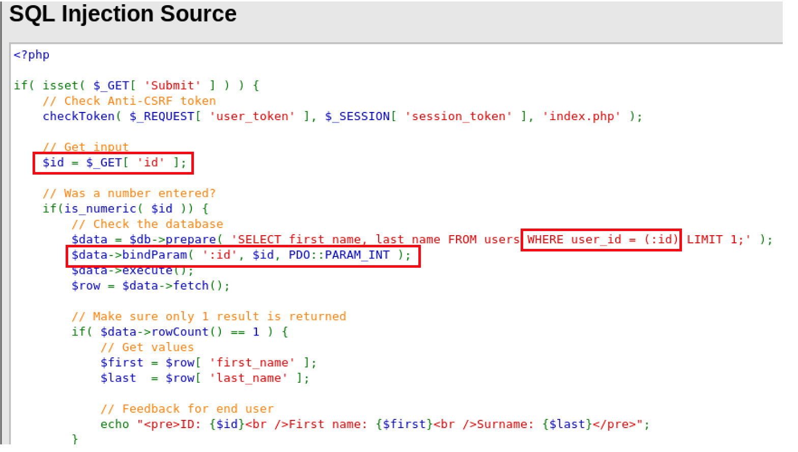Click the $db->prepare statement start
The height and width of the screenshot is (452, 798).
(x=148, y=240)
